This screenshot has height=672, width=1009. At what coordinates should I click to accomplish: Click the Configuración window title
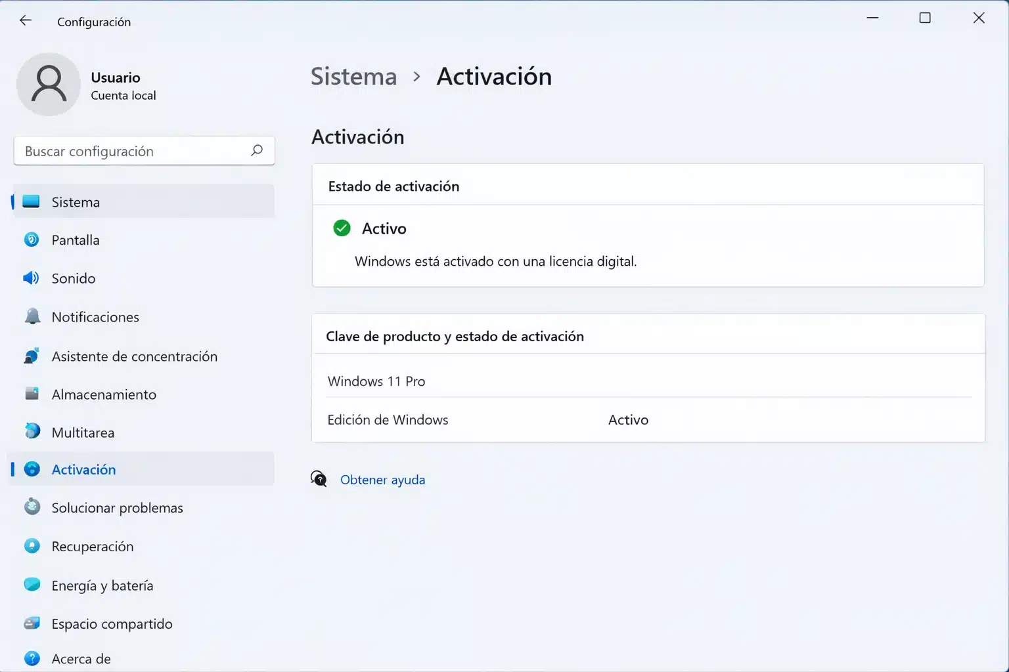94,22
